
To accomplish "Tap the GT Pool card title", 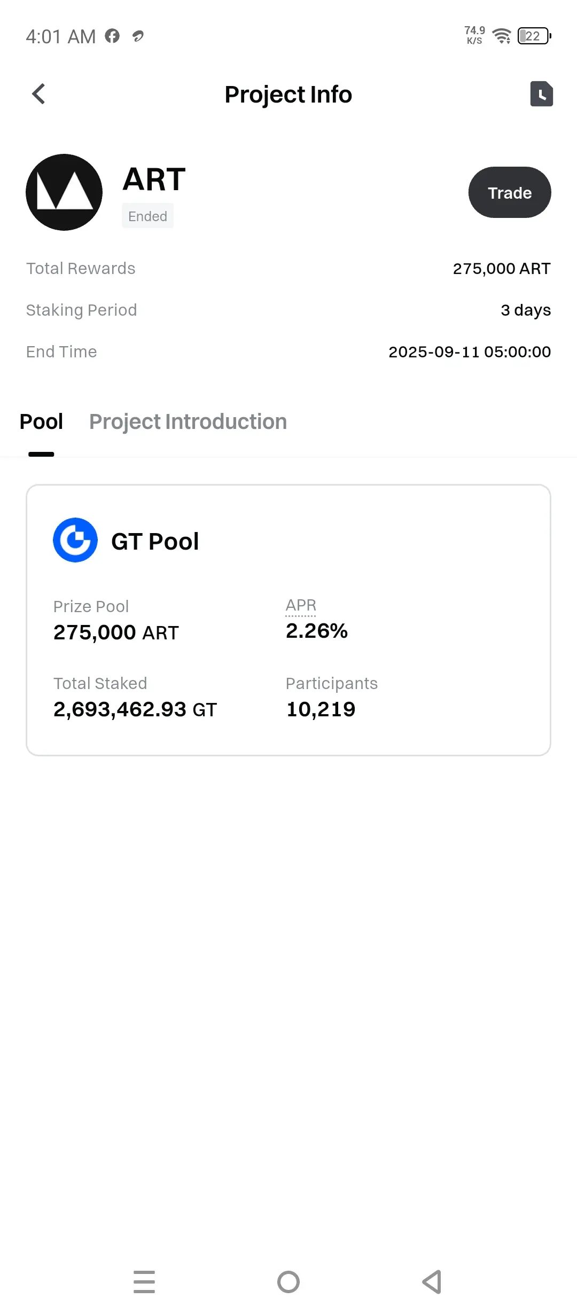I will point(155,542).
